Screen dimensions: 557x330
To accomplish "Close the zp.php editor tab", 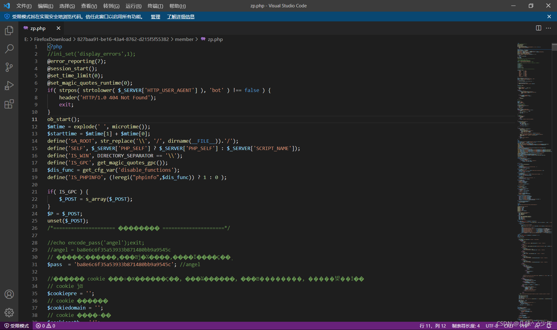I will [58, 28].
